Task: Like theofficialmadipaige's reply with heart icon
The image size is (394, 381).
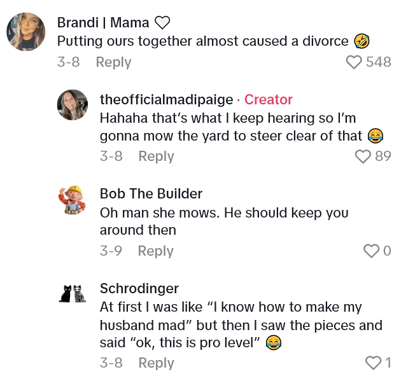Action: pyautogui.click(x=362, y=156)
